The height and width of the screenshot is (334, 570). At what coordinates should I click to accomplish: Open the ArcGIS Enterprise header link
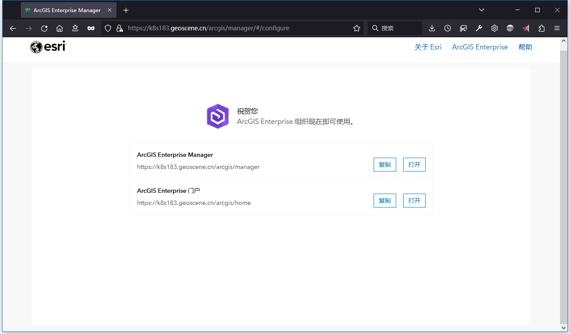click(x=480, y=47)
